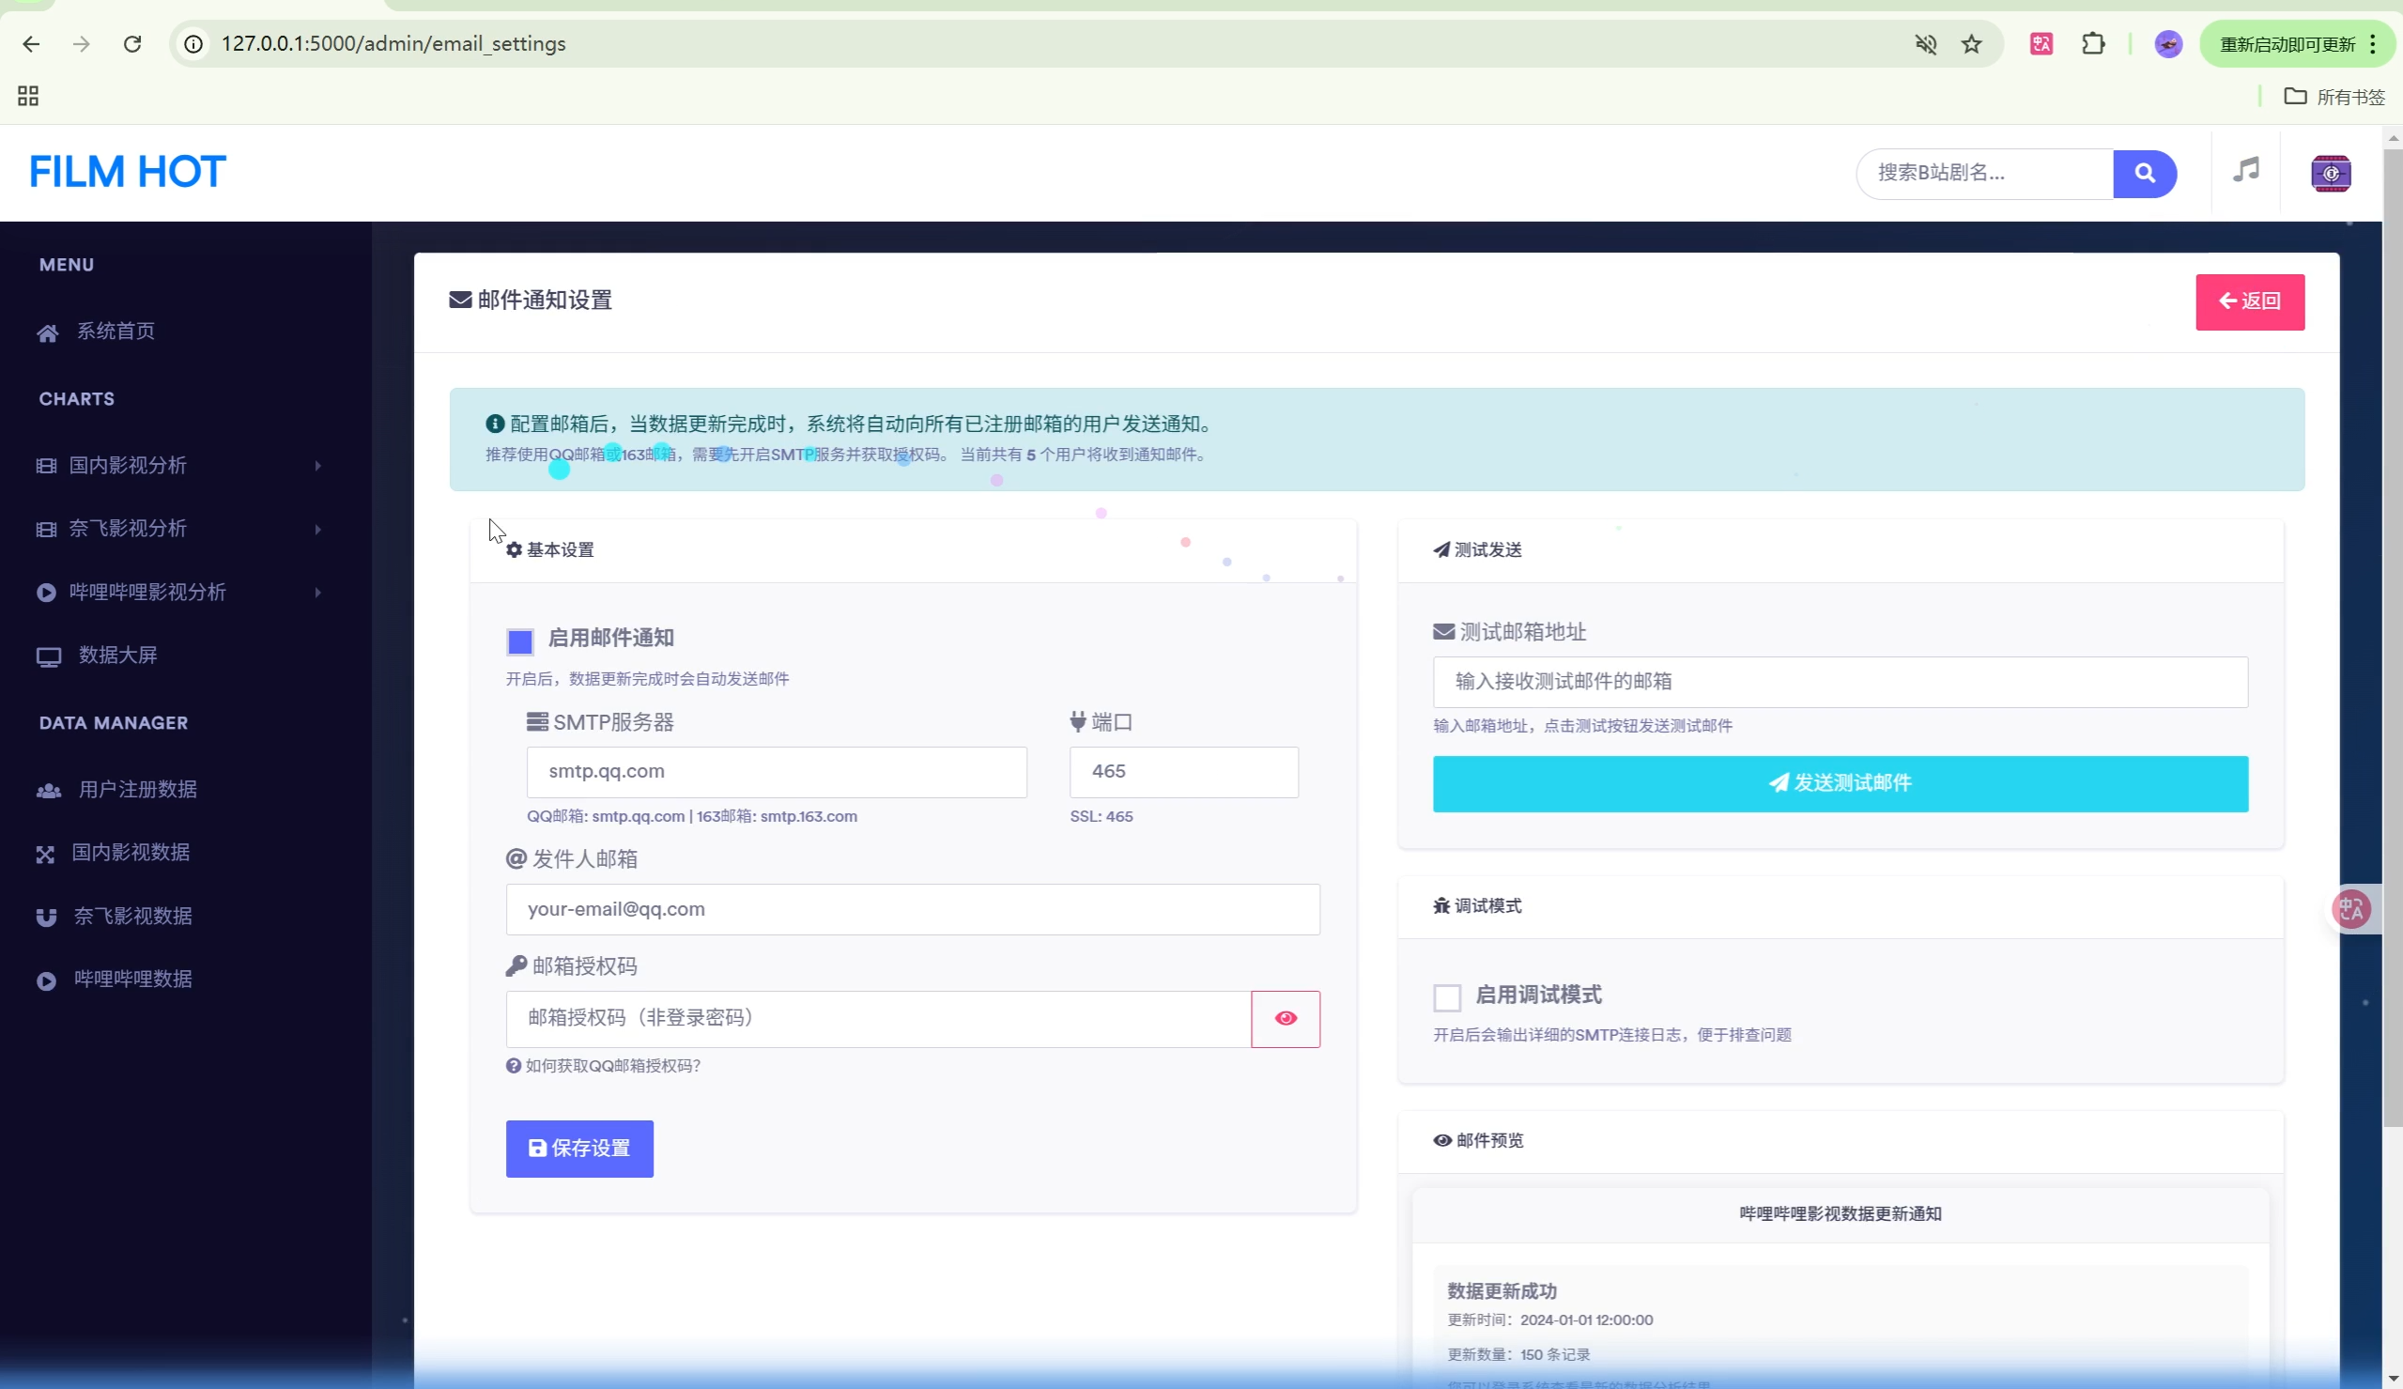This screenshot has height=1389, width=2403.
Task: Click the page vertical scrollbar
Action: (x=2392, y=640)
